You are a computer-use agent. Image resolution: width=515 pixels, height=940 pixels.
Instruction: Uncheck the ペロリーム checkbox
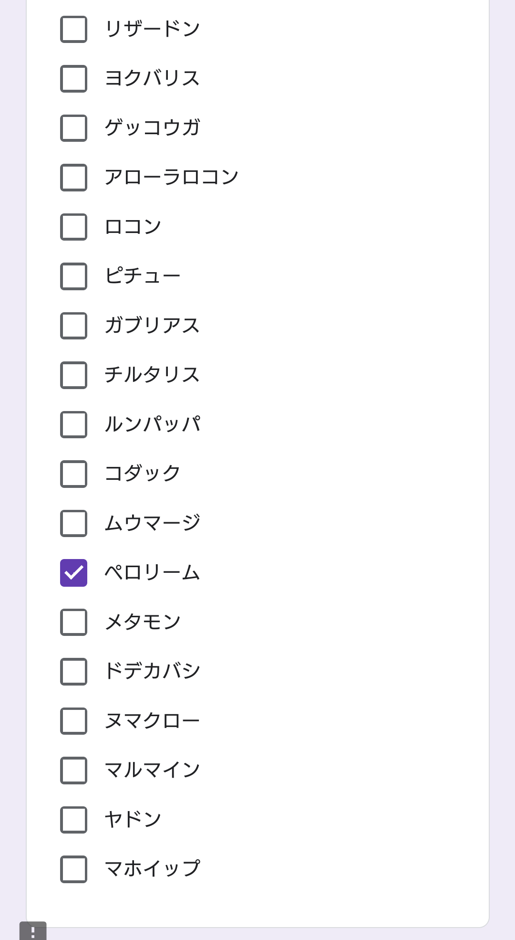tap(73, 573)
